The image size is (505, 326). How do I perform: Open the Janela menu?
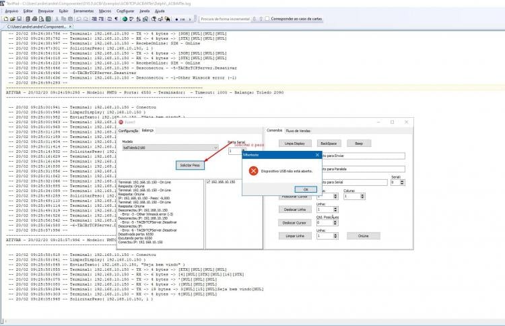(x=144, y=11)
